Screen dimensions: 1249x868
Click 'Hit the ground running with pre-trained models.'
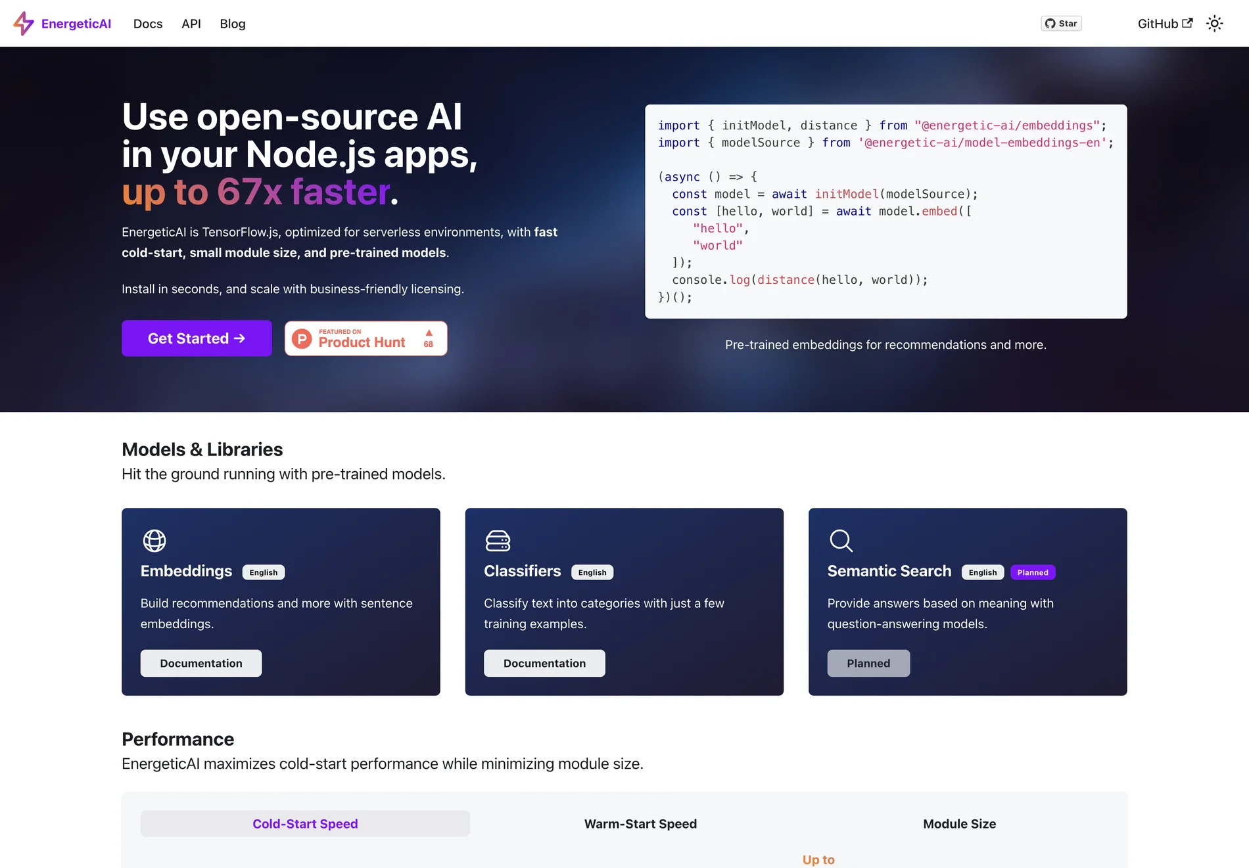coord(284,474)
